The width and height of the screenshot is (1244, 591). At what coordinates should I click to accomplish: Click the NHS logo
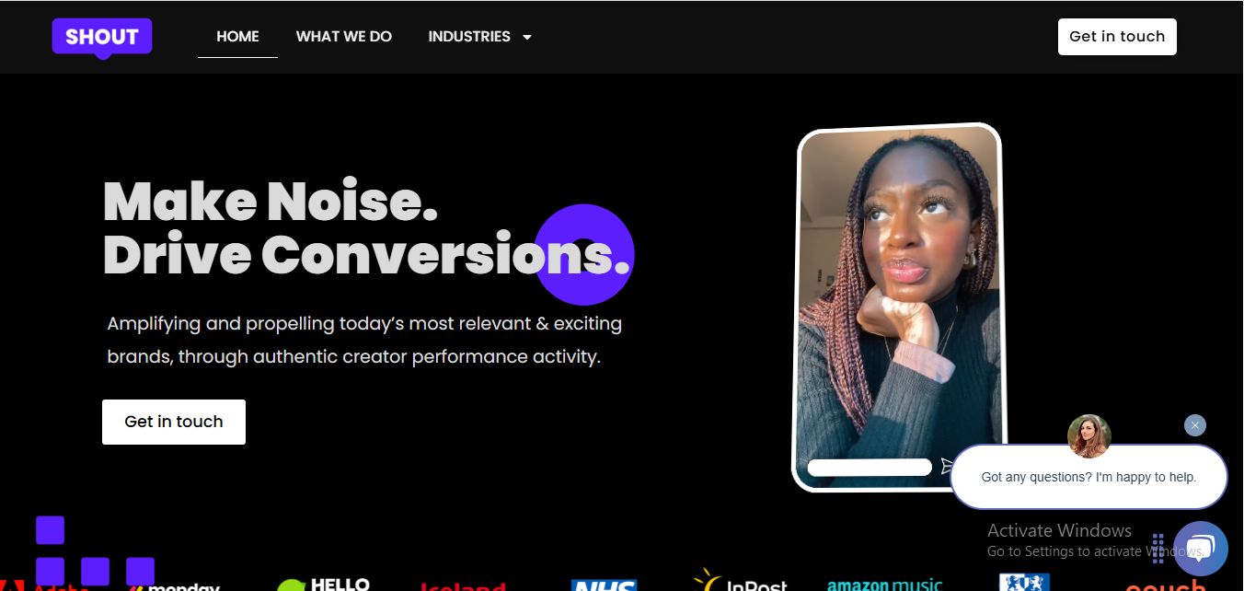[604, 585]
